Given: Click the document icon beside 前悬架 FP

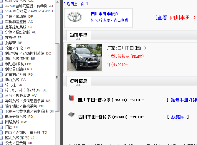Looking at the screenshot, I should [x=1, y=37].
